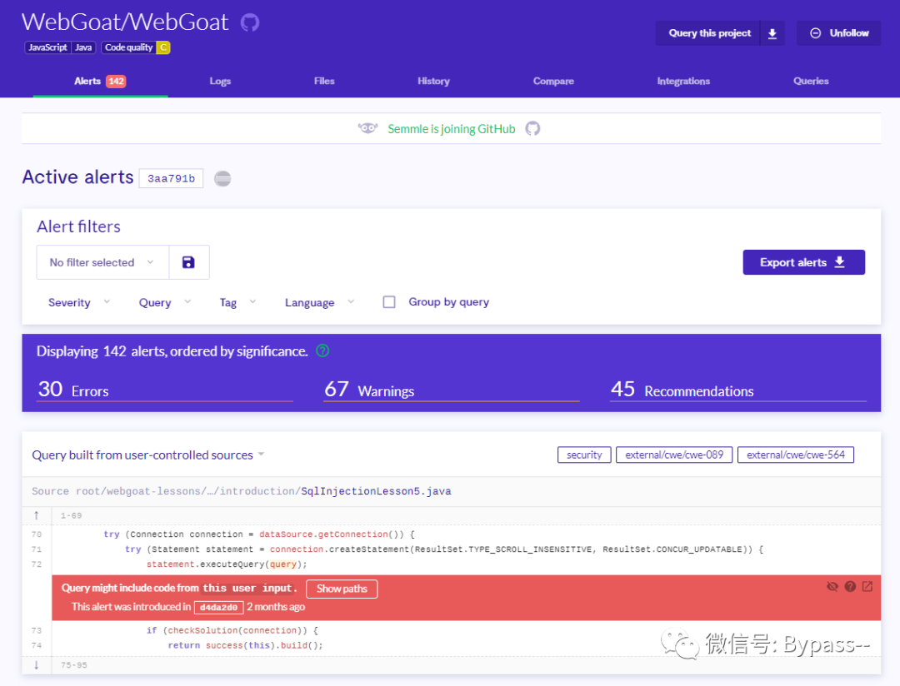This screenshot has height=686, width=900.
Task: Open the query help question mark in the red alert
Action: [850, 586]
